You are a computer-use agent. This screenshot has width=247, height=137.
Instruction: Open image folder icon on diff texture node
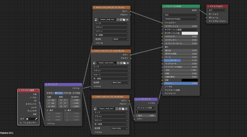pos(124,20)
